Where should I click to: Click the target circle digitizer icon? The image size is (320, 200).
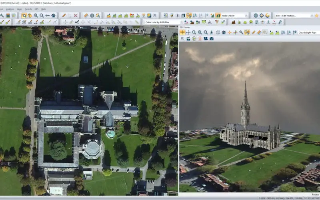click(24, 22)
